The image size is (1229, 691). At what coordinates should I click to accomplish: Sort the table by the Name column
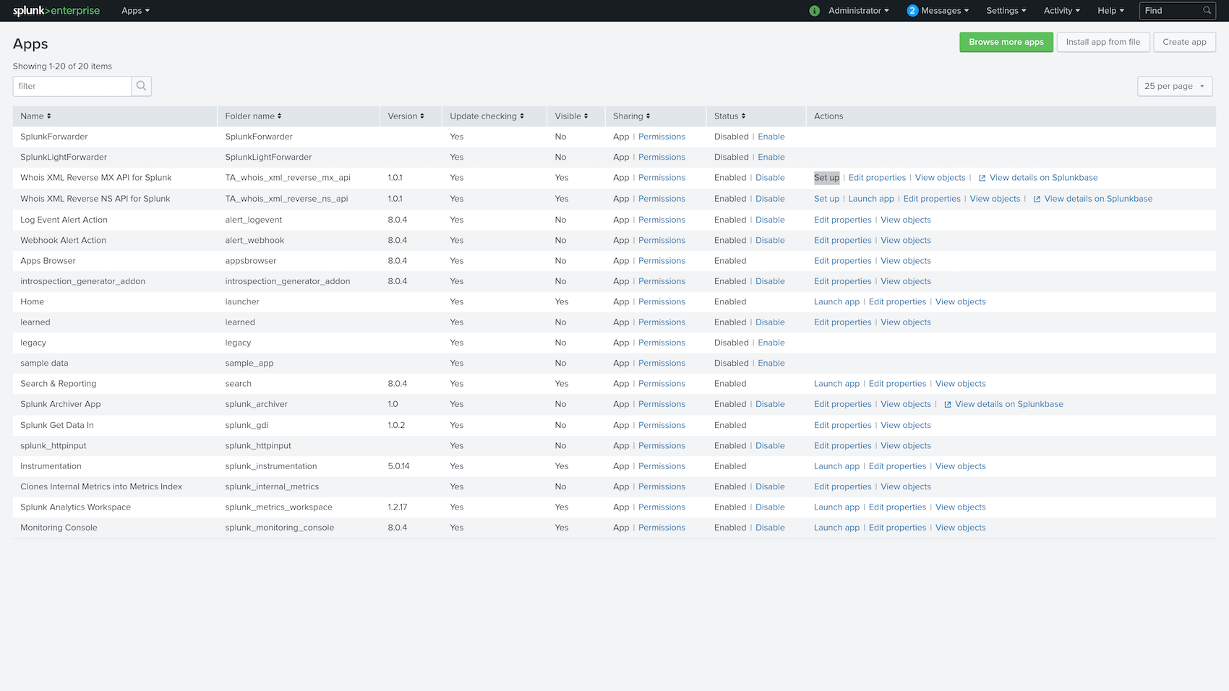35,116
